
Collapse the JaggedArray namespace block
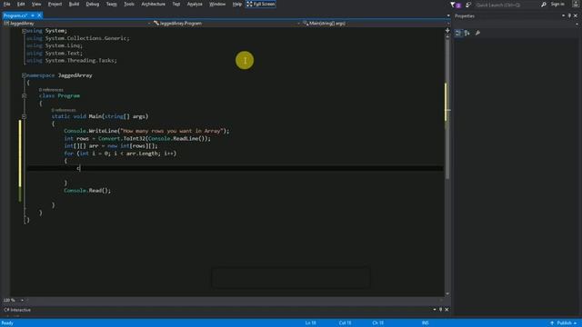click(24, 75)
